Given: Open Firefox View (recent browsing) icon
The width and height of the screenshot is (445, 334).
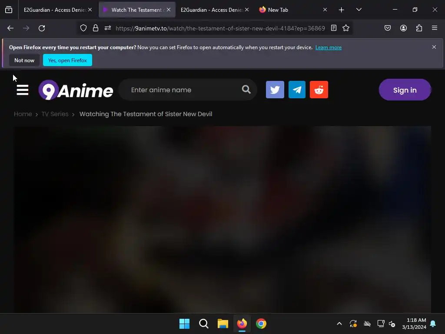Looking at the screenshot, I should 9,10.
